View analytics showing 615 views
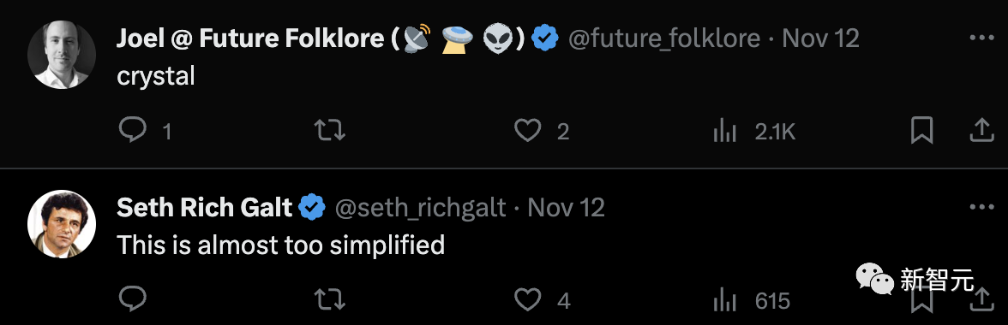This screenshot has width=1008, height=325. pyautogui.click(x=725, y=300)
